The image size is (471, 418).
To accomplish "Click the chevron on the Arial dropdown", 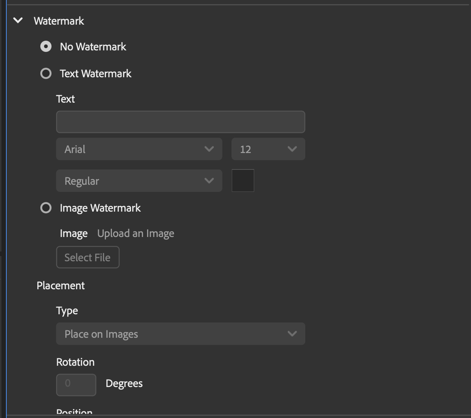I will (209, 149).
